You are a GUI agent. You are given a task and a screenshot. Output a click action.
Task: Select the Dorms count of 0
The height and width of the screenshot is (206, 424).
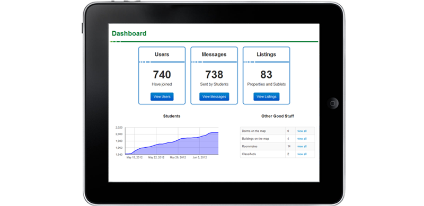point(288,131)
